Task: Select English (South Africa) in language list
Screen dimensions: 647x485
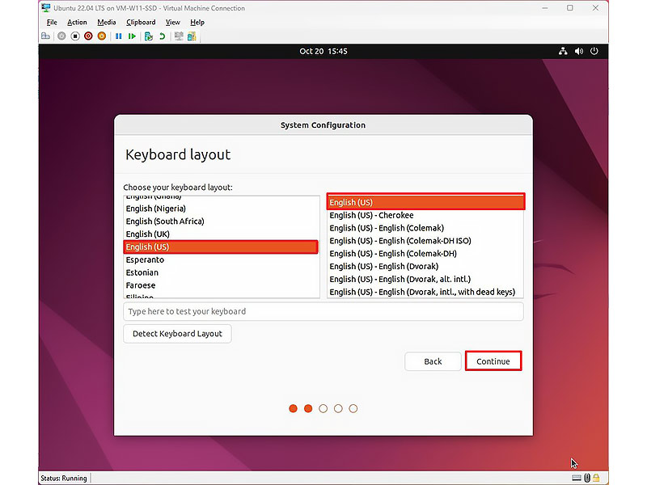Action: [x=222, y=221]
